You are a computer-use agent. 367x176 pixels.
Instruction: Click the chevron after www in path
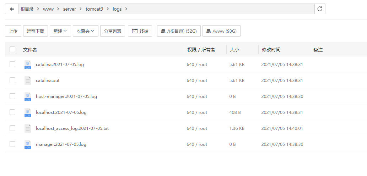(x=58, y=9)
